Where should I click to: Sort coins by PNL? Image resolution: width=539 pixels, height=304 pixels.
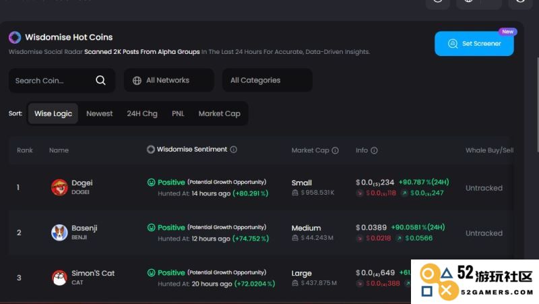pyautogui.click(x=178, y=113)
